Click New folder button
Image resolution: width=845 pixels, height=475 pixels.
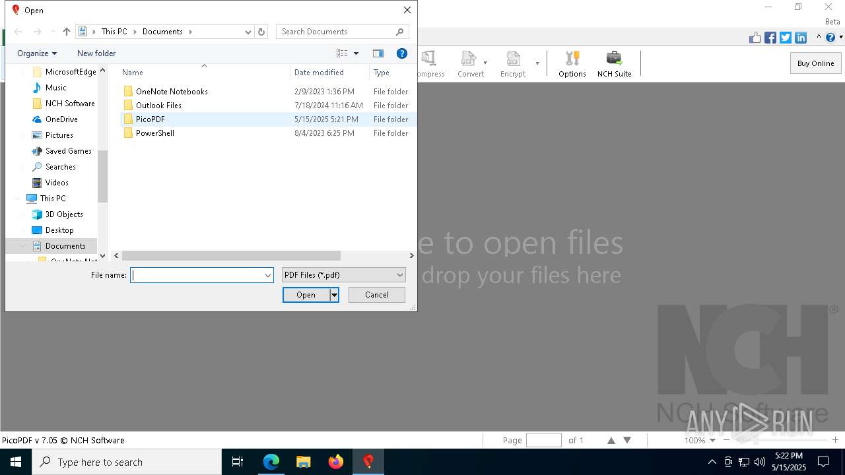(x=96, y=53)
